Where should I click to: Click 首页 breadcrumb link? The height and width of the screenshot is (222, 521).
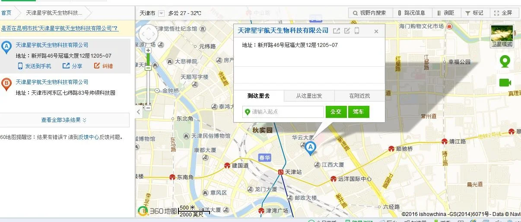(6, 13)
